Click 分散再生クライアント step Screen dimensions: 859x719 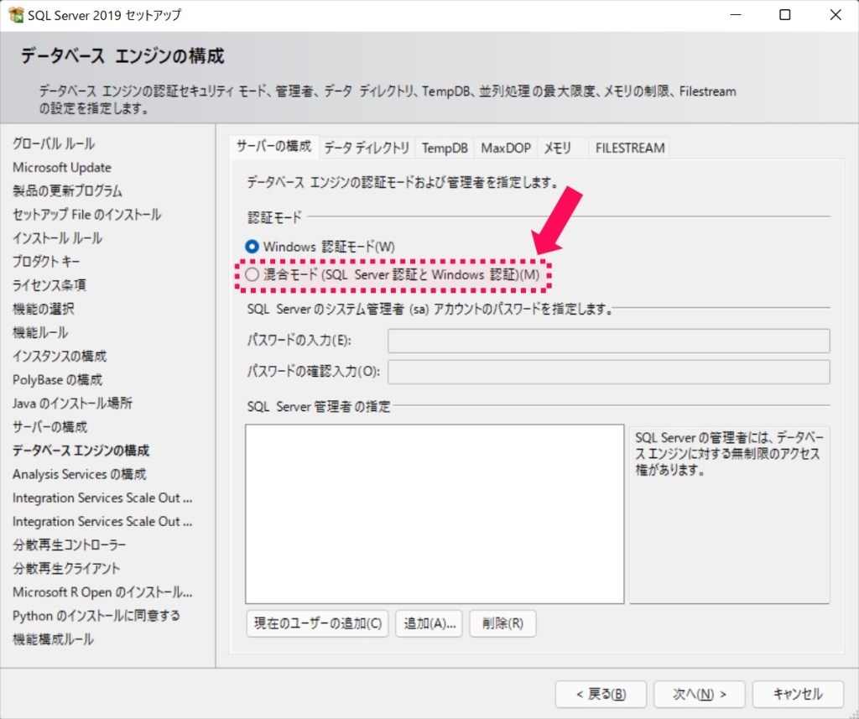(x=66, y=568)
